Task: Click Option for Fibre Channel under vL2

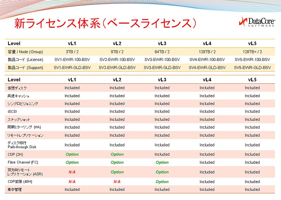Action: (x=117, y=162)
